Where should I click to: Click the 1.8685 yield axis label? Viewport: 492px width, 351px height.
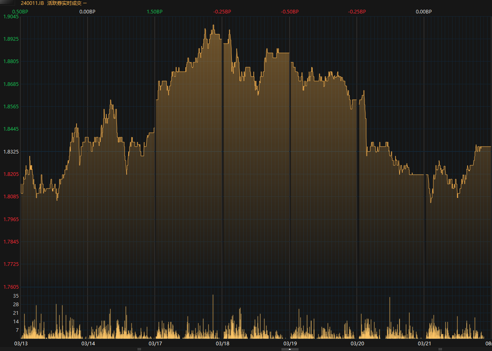click(11, 84)
